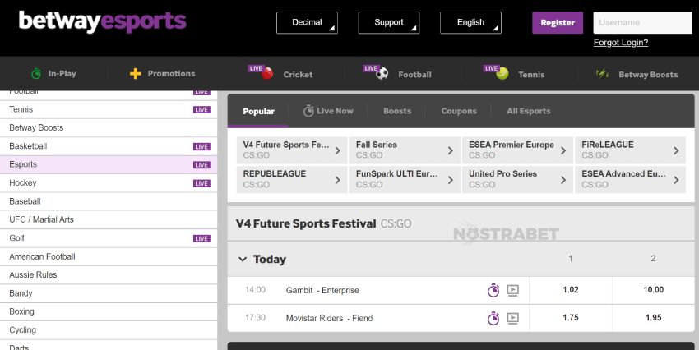Open REPUBLEAGUE CS:GO league tile

292,179
